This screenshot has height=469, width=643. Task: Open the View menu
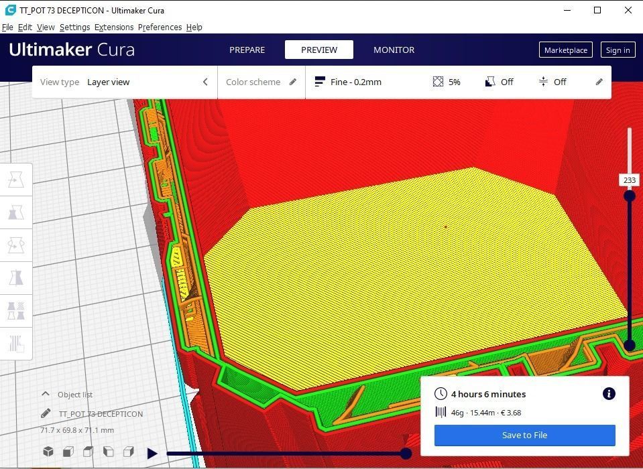tap(46, 27)
